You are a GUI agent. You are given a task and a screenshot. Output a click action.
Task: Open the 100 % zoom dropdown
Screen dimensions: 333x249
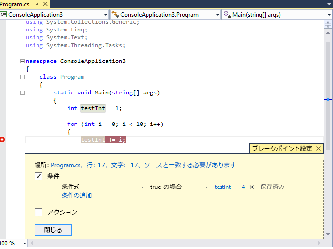point(25,243)
